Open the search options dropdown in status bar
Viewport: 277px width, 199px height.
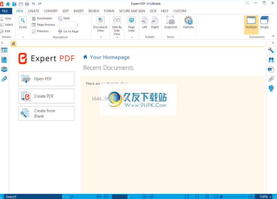pos(64,197)
